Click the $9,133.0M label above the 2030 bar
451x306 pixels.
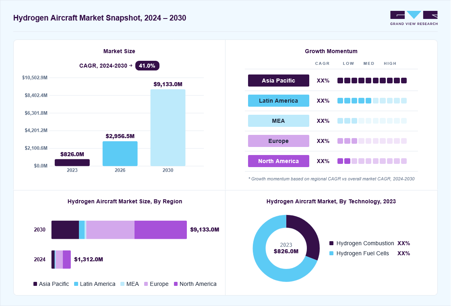click(168, 84)
